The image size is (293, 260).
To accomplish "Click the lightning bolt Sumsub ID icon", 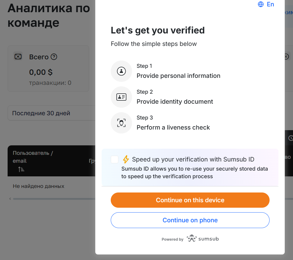I will pos(126,159).
